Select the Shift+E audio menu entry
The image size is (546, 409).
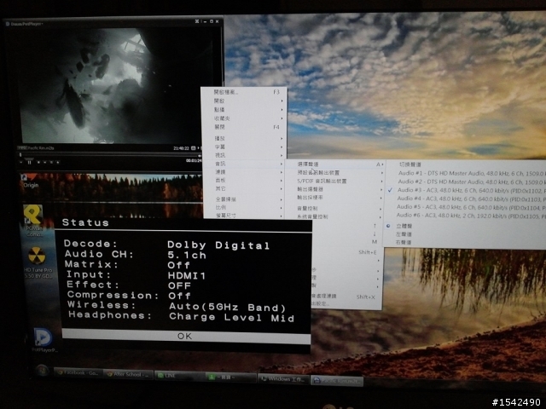coord(346,252)
